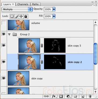Screen dimensions: 98x99
Task: Open the Opacity slider arrow
Action: coord(54,9)
